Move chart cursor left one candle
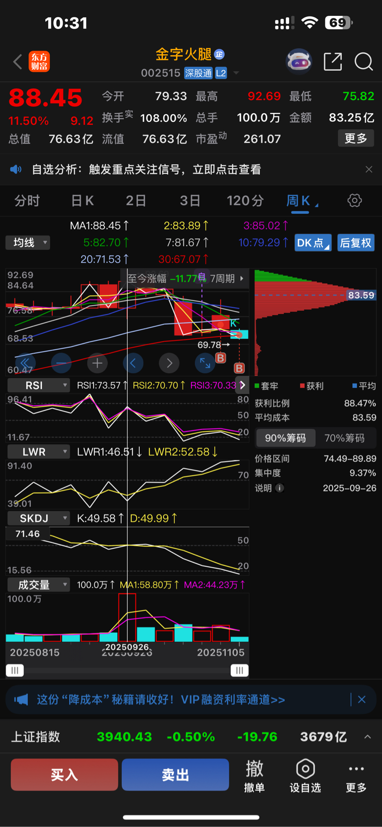Screen dimensions: 382x827 click(133, 363)
